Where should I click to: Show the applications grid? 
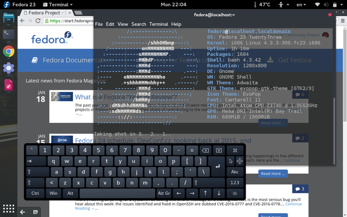8,208
